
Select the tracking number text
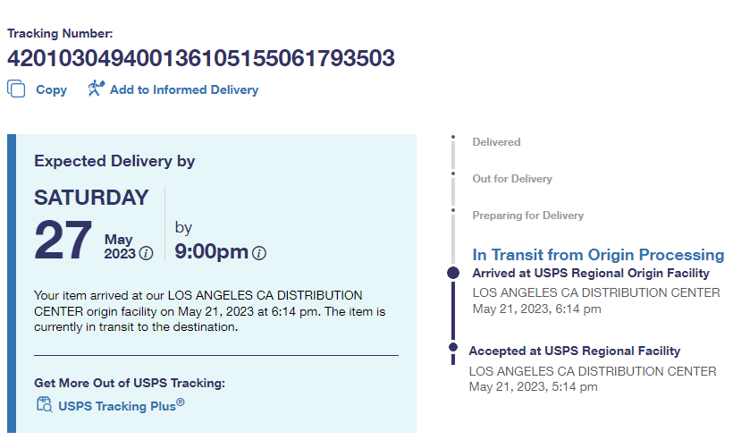(201, 58)
